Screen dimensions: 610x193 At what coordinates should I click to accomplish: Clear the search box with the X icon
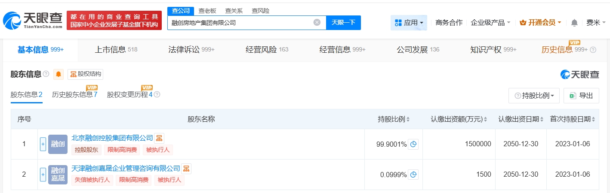(x=317, y=22)
